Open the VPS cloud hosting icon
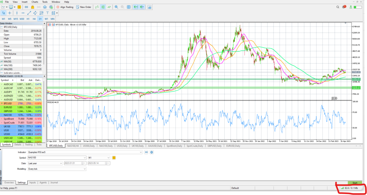 click(45, 7)
